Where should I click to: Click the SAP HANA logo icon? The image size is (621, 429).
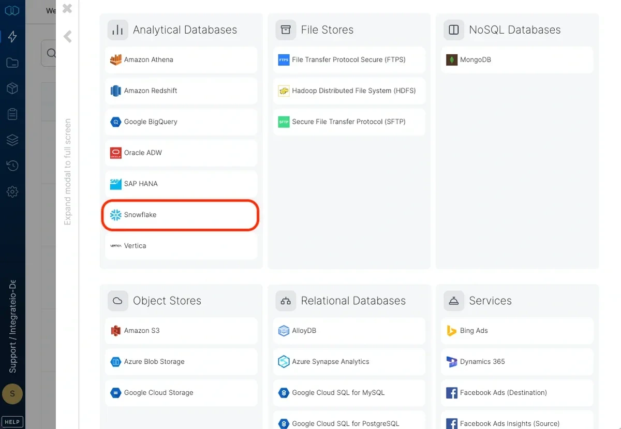click(115, 184)
